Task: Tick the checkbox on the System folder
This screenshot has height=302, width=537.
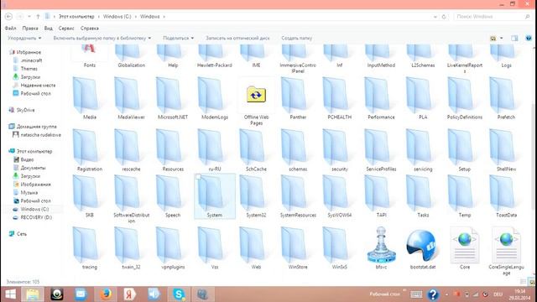Action: point(198,177)
